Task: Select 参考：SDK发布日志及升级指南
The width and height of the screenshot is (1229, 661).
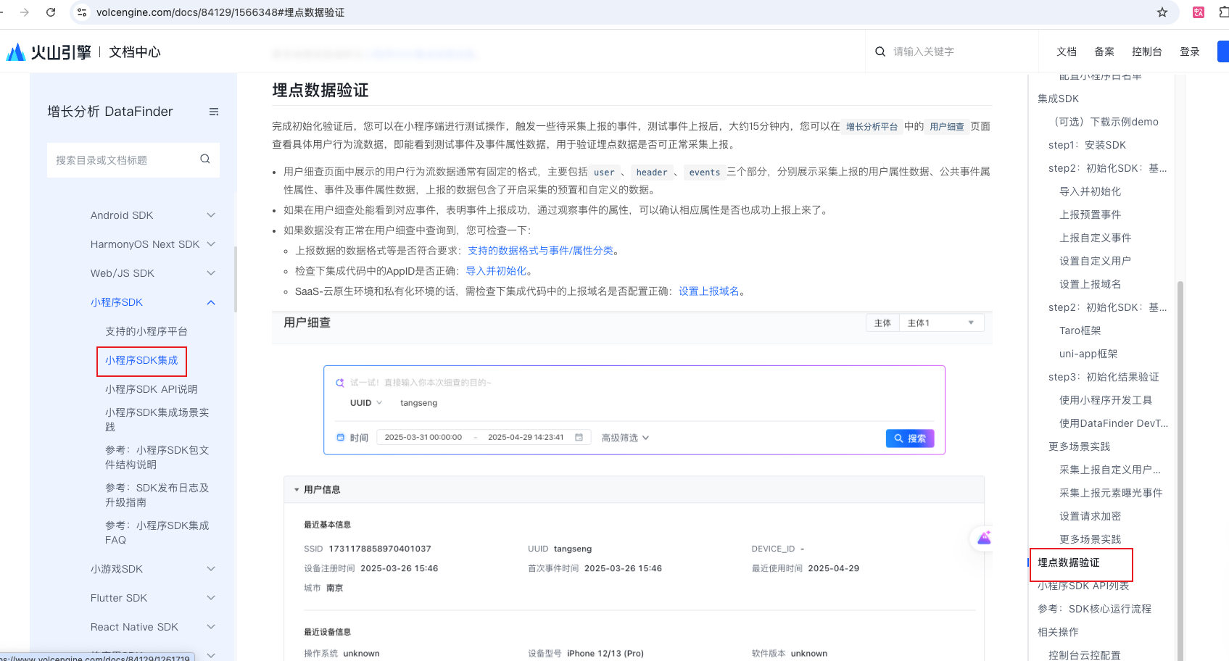Action: (x=157, y=495)
